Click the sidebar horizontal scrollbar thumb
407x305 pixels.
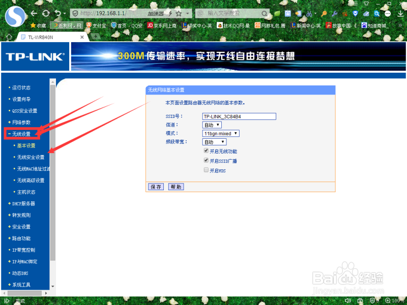(x=24, y=293)
